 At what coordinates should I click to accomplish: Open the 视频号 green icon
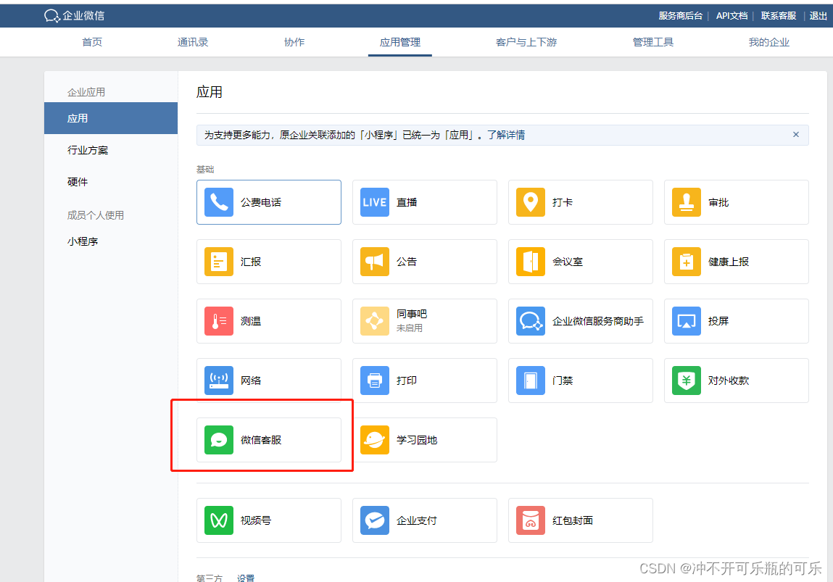(x=218, y=520)
